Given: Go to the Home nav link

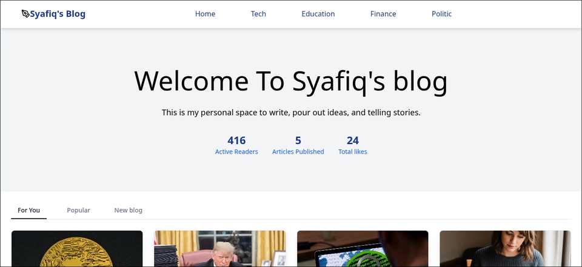Looking at the screenshot, I should (x=205, y=14).
